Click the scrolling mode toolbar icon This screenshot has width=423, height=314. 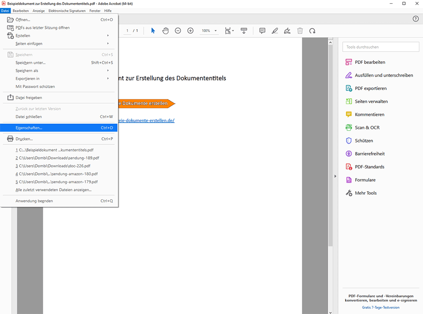[244, 31]
